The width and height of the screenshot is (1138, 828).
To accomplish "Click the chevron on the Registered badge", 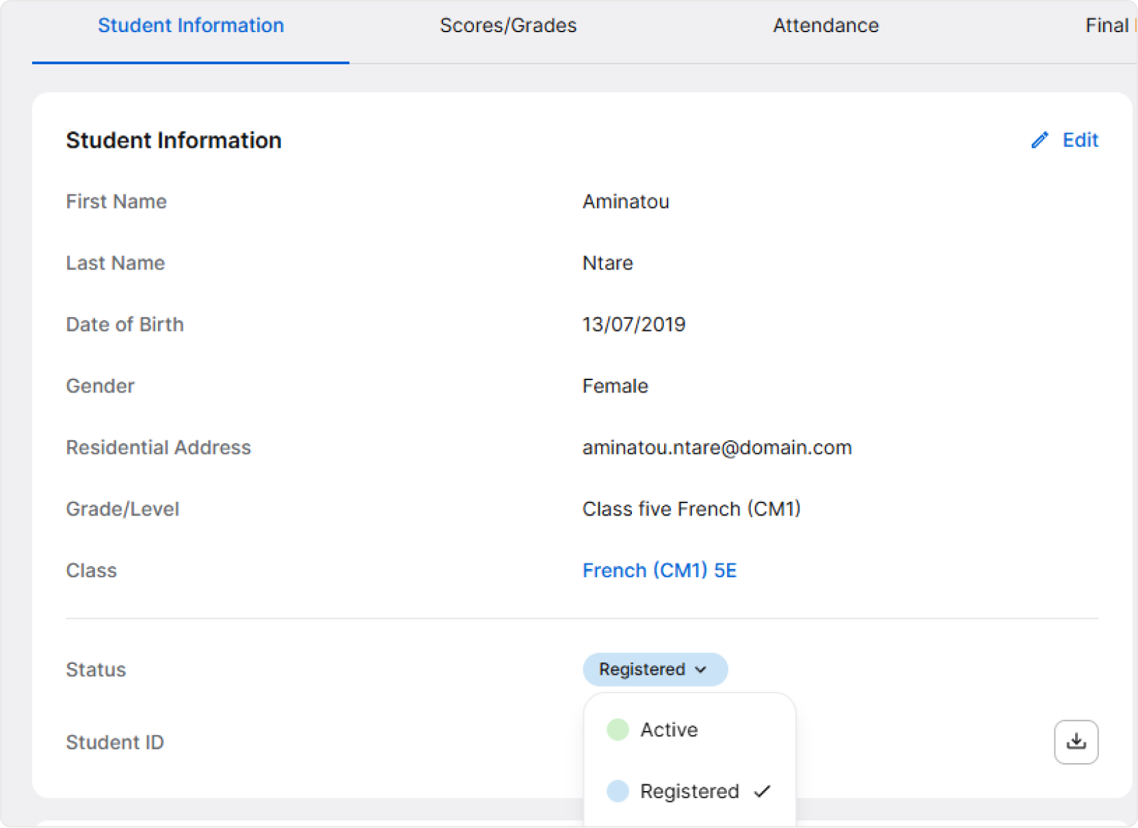I will (700, 669).
